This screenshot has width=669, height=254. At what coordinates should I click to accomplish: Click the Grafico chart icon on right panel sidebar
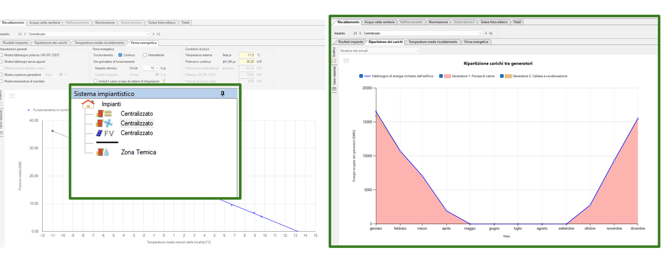[334, 61]
